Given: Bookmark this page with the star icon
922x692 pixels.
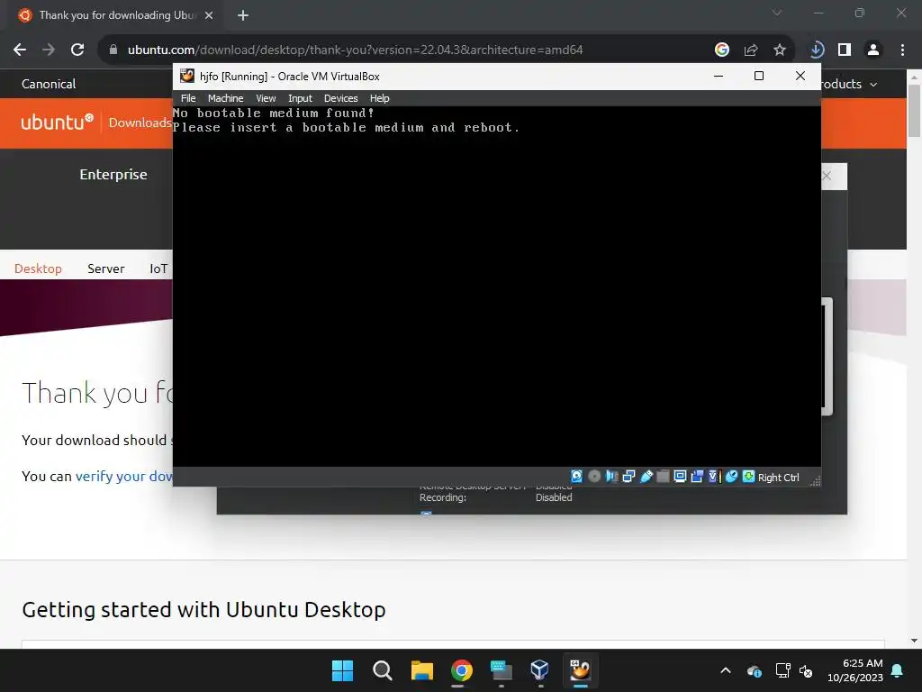Looking at the screenshot, I should pos(779,50).
